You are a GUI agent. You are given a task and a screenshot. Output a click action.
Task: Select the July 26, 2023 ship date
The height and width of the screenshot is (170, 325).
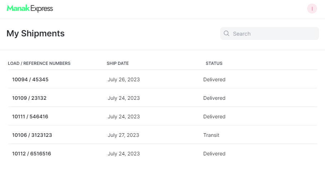coord(124,79)
